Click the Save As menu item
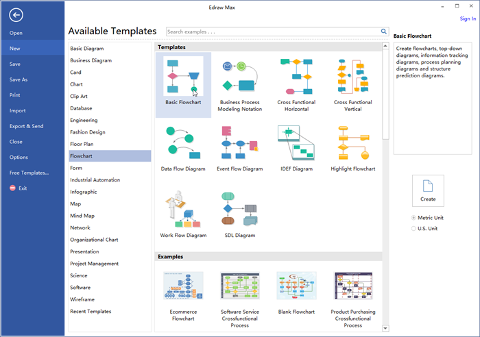Viewport: 480px width, 337px height. [19, 79]
